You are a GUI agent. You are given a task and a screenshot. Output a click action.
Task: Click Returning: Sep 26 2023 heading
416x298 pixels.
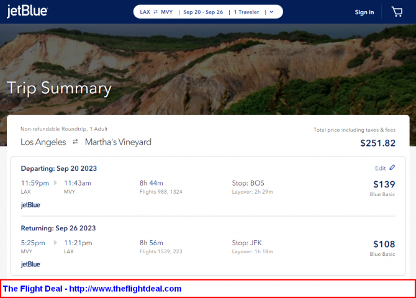(58, 228)
